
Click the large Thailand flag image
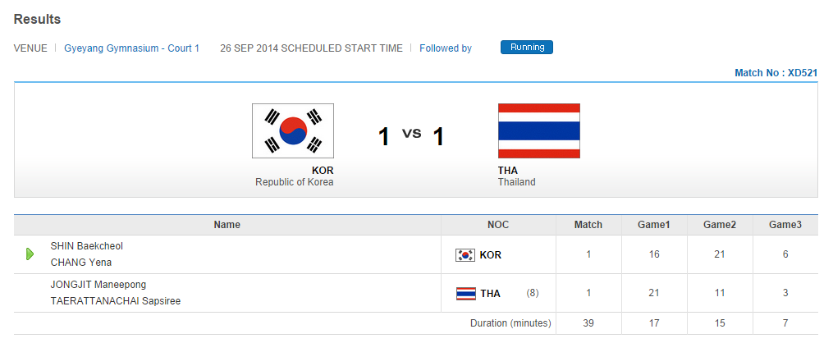538,130
